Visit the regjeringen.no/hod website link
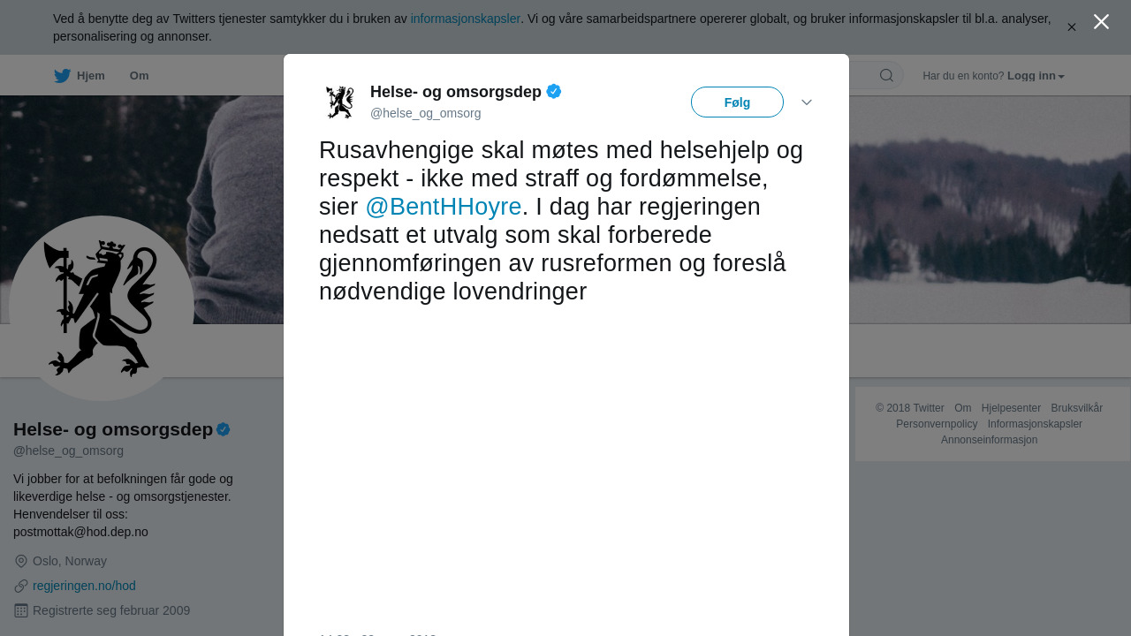 point(84,586)
